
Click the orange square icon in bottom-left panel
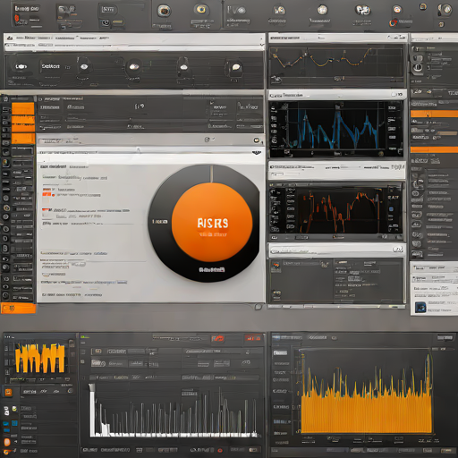click(8, 392)
